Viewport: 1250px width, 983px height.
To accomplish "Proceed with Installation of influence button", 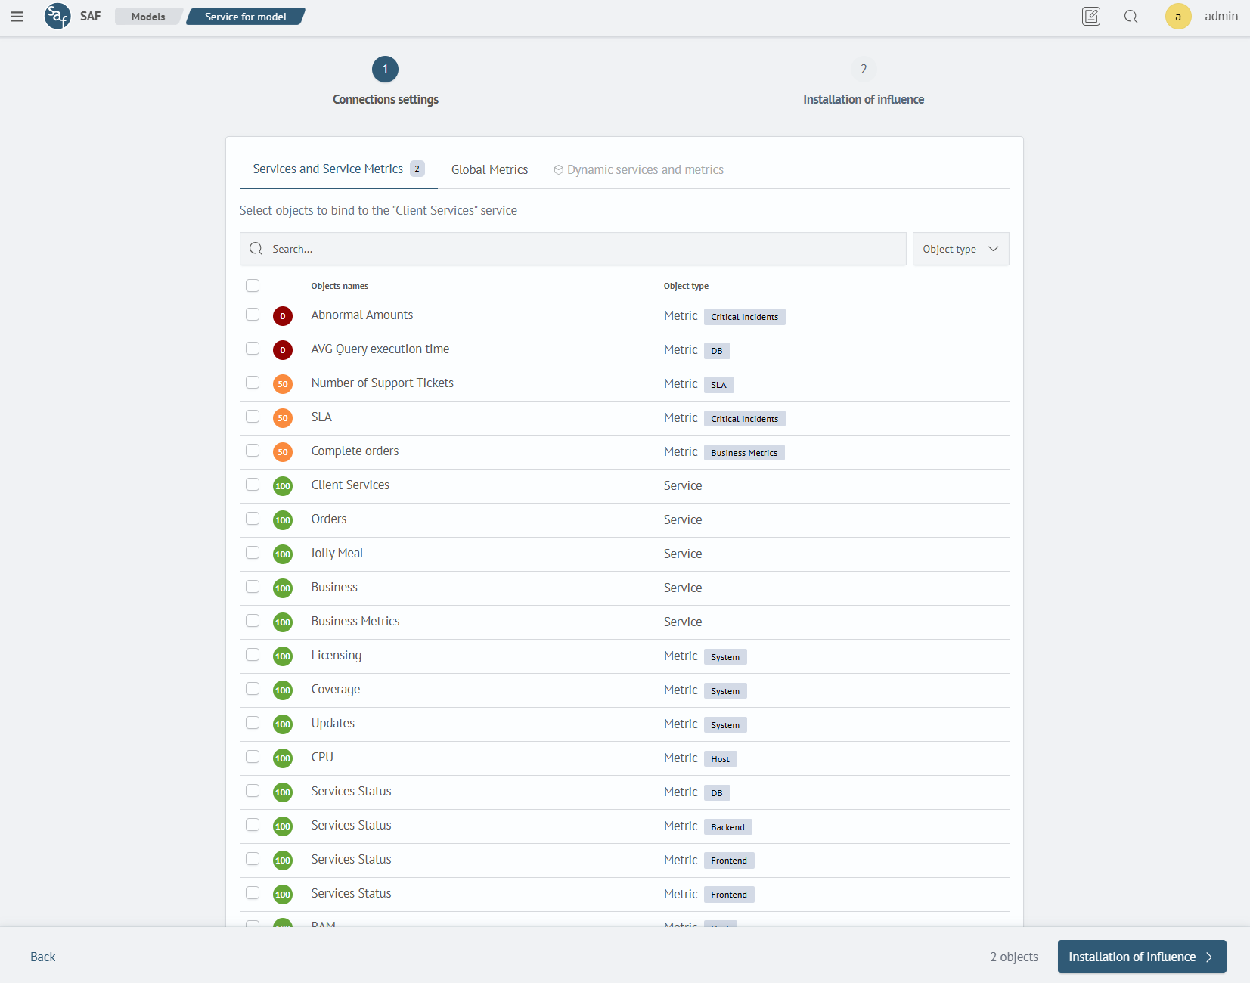I will [1142, 957].
